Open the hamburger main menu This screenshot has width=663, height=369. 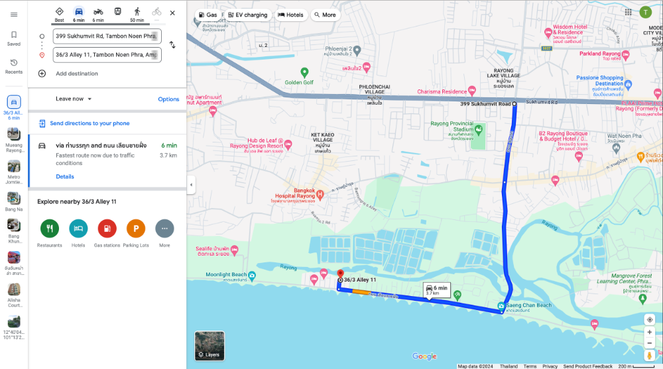tap(14, 15)
